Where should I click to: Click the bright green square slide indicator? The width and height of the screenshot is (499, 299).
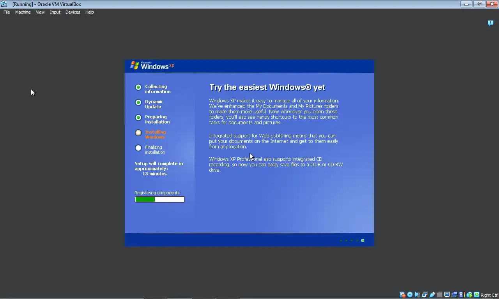coord(363,240)
